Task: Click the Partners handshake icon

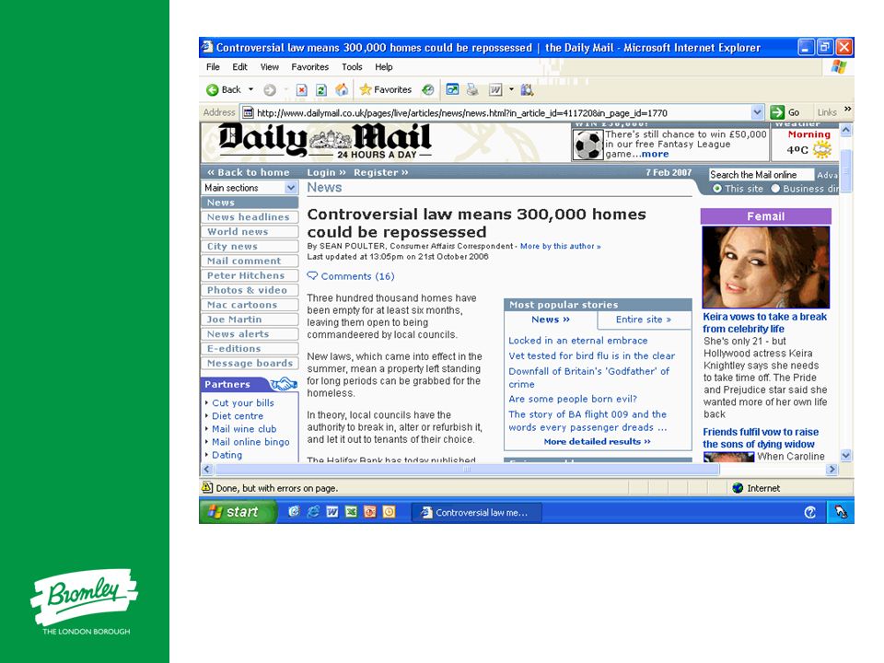Action: point(283,385)
